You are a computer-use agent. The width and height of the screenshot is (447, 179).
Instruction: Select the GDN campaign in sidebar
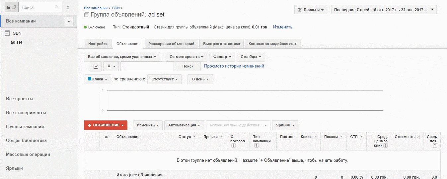tap(17, 33)
